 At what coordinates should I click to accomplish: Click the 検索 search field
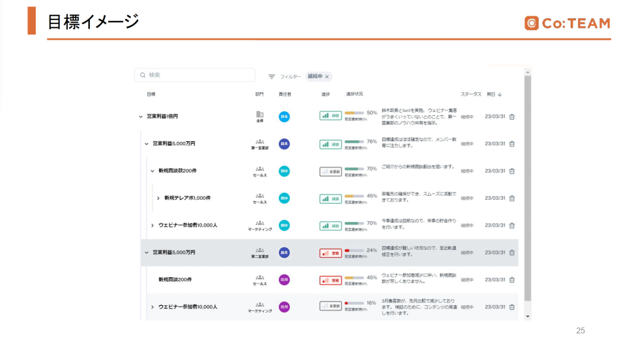[195, 75]
